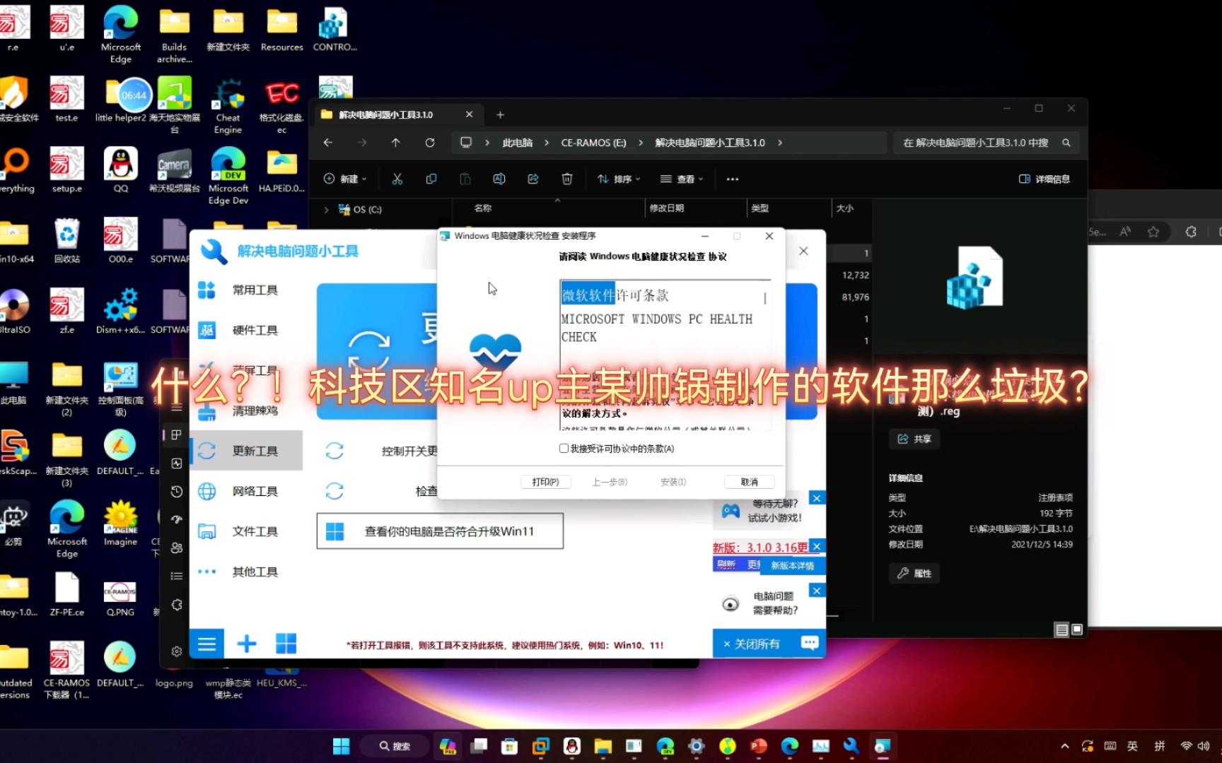This screenshot has height=763, width=1222.
Task: Click the hamburger menu icon in tool footer
Action: coord(207,644)
